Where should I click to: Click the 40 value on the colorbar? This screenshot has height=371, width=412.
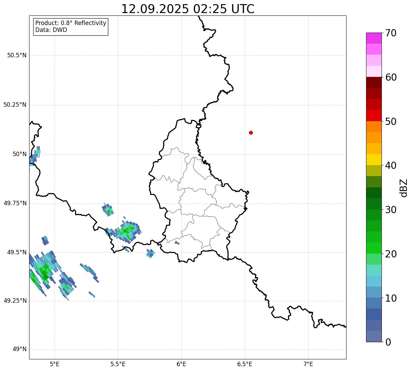[391, 165]
